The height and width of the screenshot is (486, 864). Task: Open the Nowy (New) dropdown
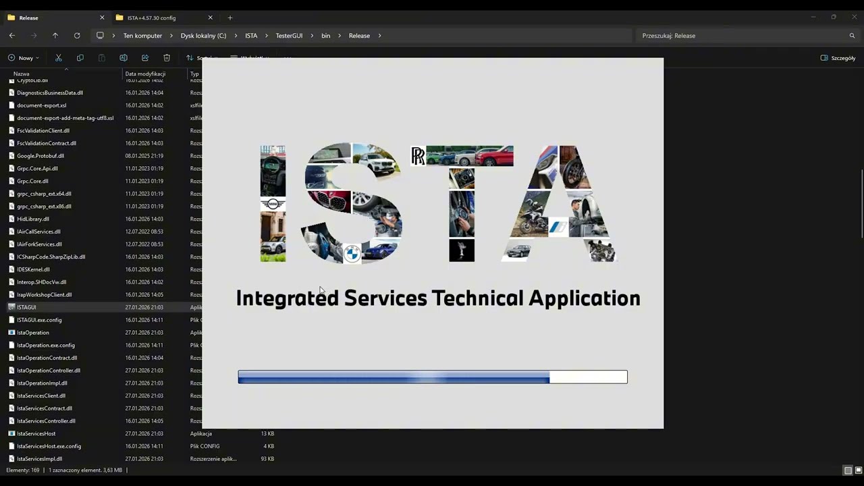[x=24, y=58]
